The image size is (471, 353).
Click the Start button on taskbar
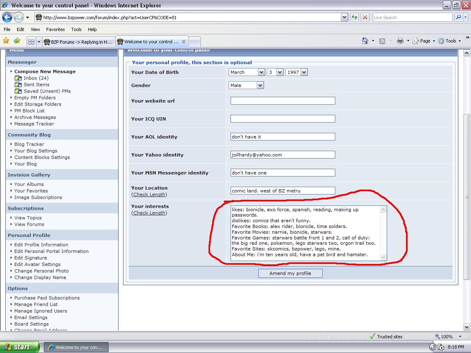[x=20, y=347]
